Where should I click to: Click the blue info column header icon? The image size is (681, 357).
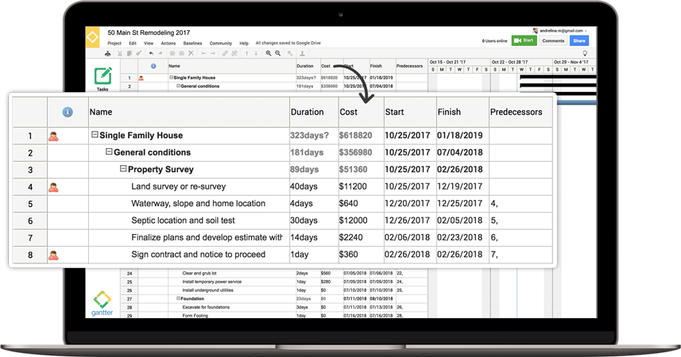pyautogui.click(x=68, y=113)
